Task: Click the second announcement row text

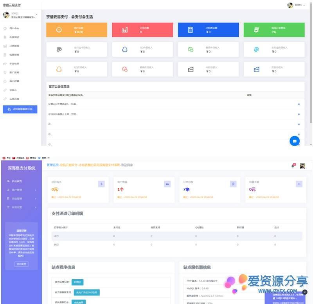Action: [x=63, y=114]
